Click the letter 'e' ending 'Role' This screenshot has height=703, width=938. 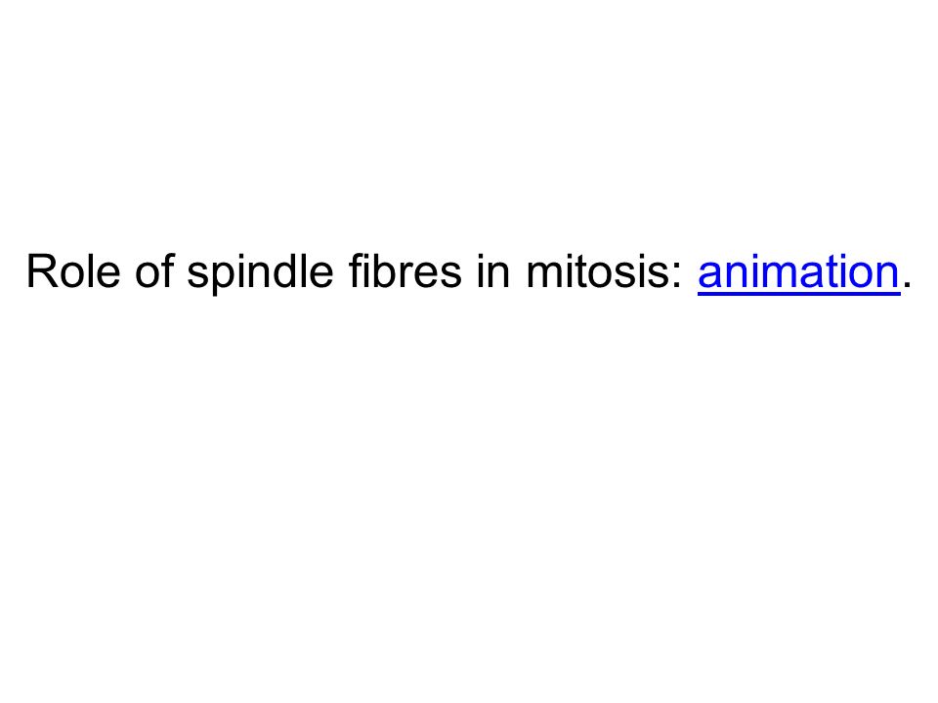(108, 276)
